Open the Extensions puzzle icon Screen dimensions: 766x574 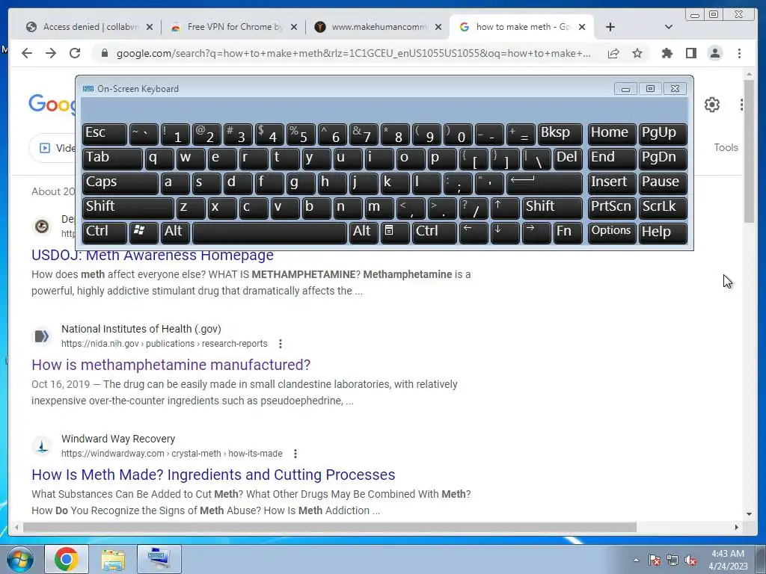pos(667,53)
